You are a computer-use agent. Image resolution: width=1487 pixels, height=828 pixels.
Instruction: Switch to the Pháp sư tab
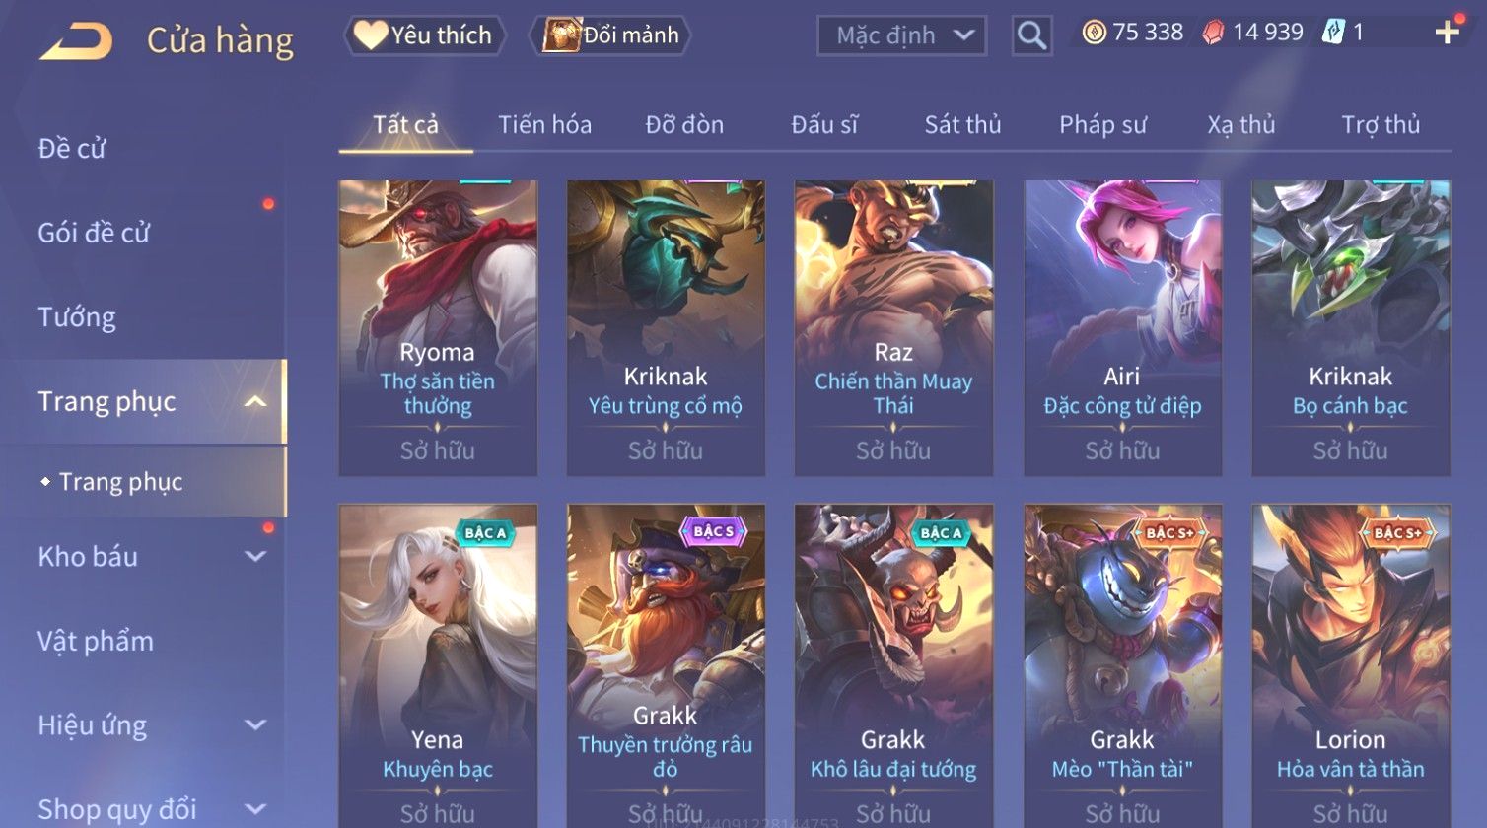click(x=1102, y=125)
